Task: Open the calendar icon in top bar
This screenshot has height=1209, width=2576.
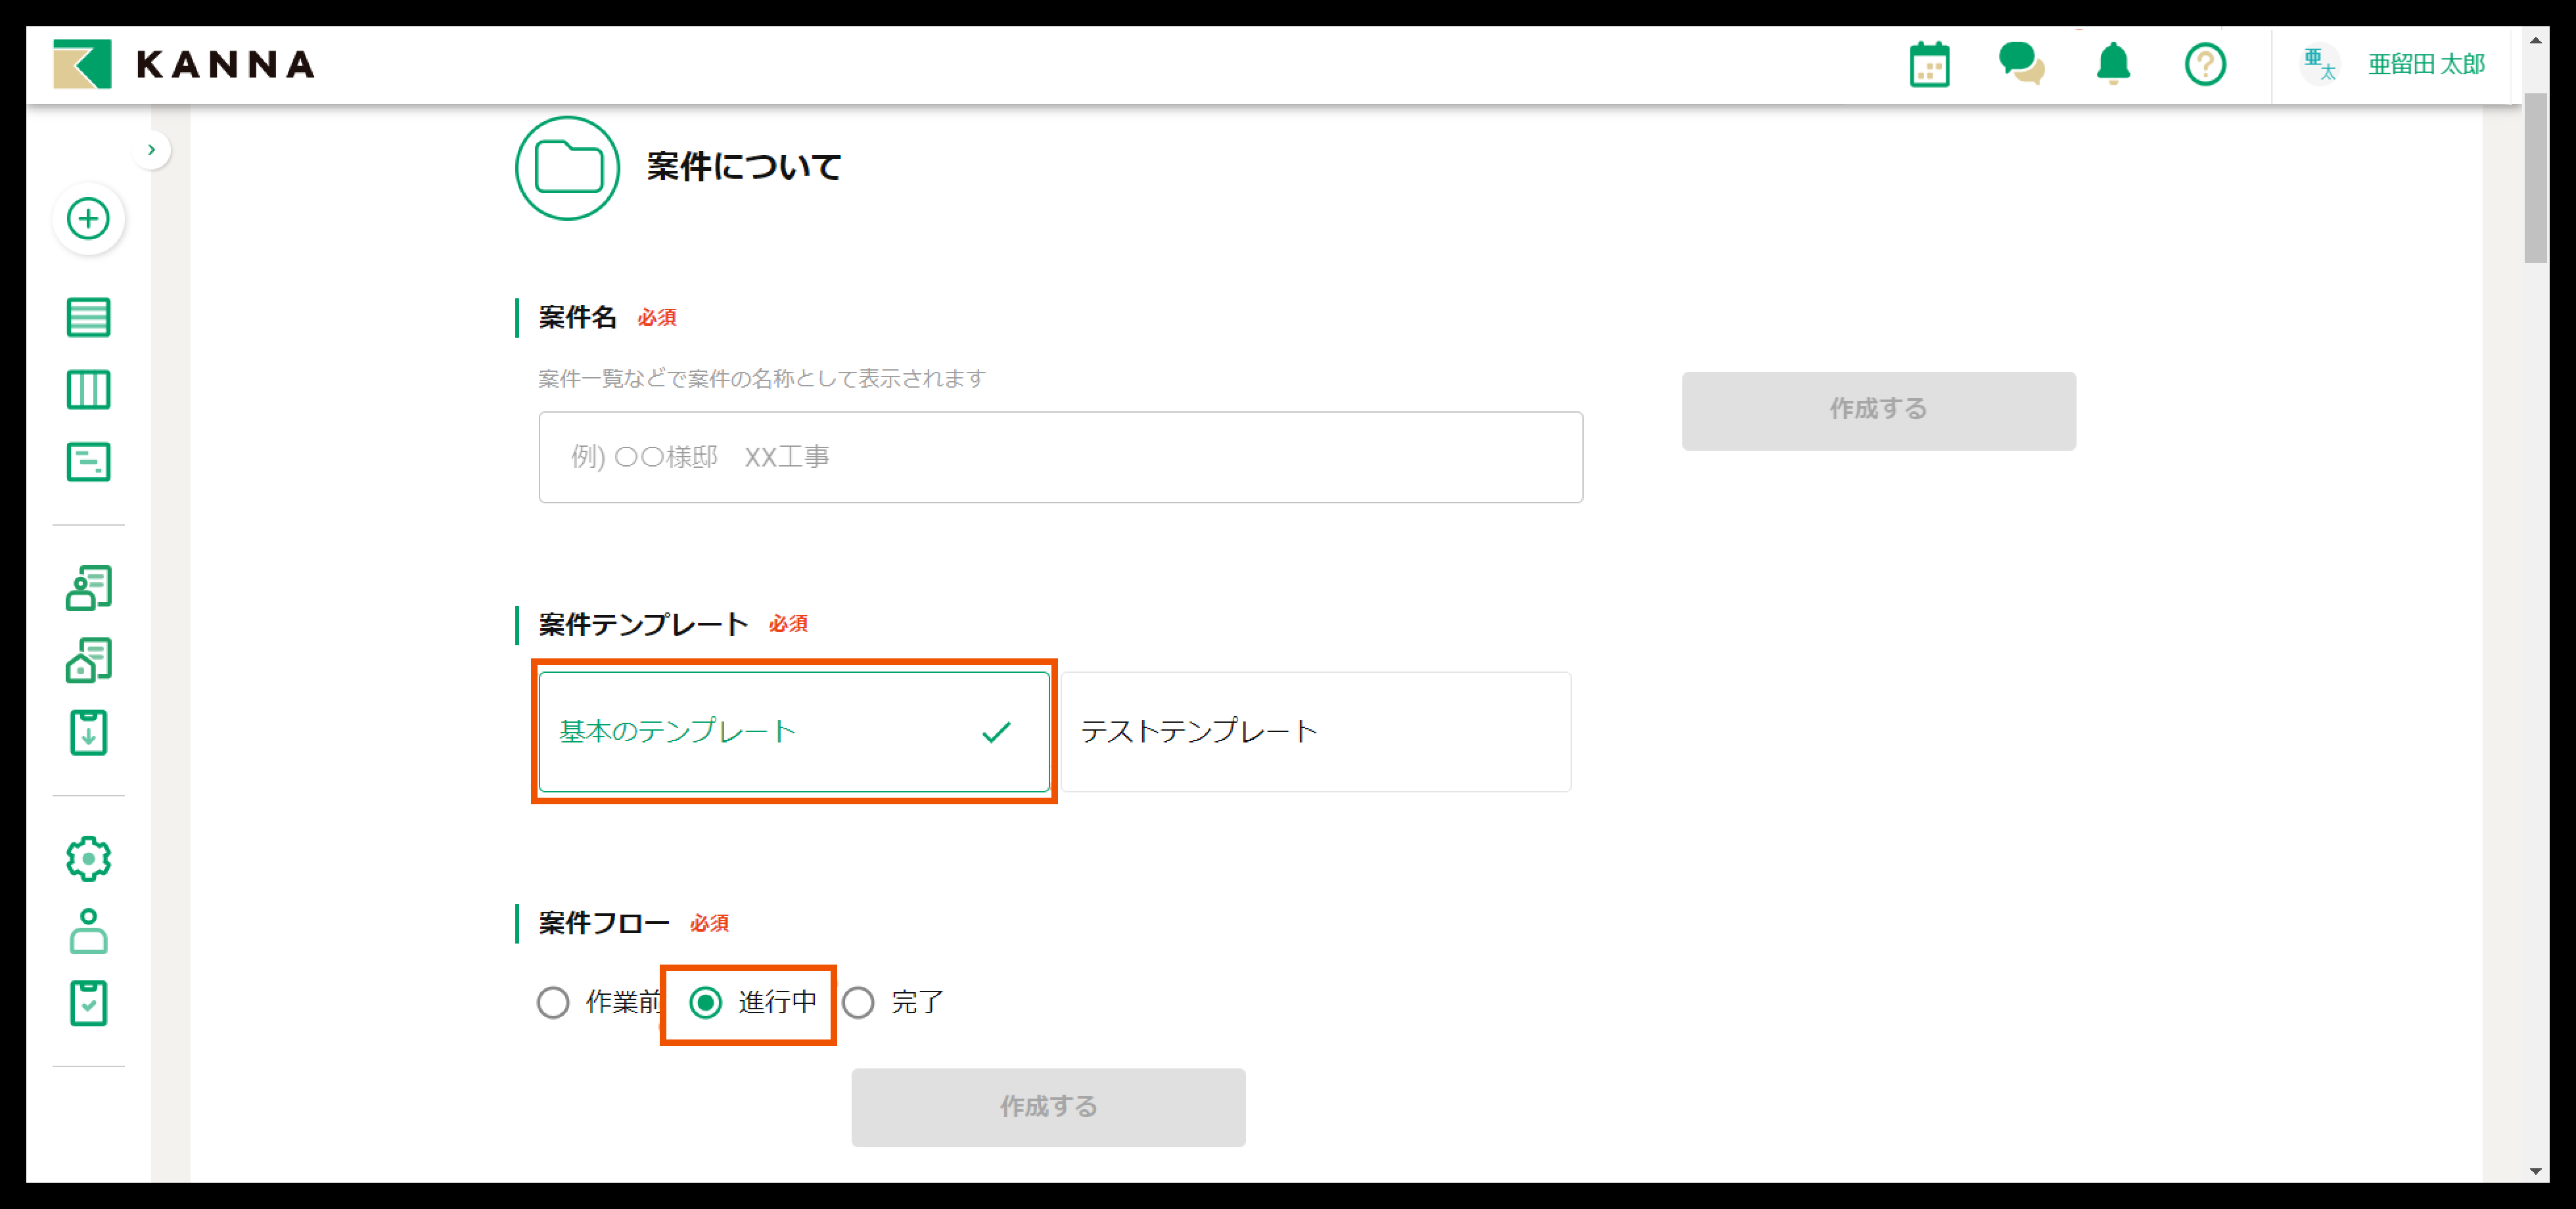Action: click(1929, 65)
